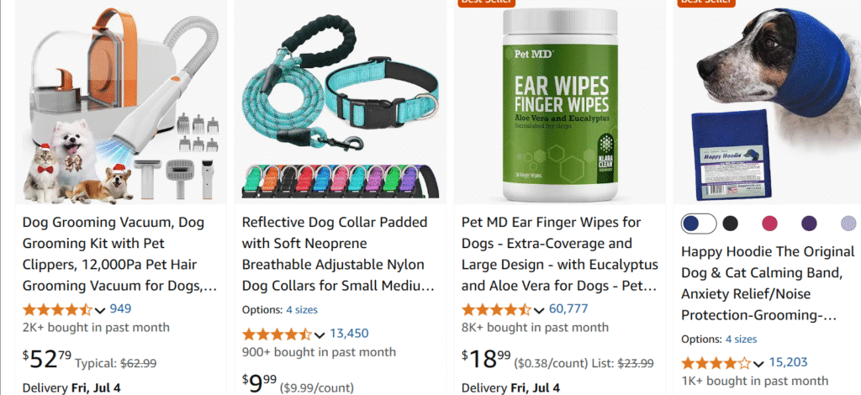Expand rating breakdown for Happy Hoodie
Viewport: 861px width, 395px height.
[x=758, y=364]
